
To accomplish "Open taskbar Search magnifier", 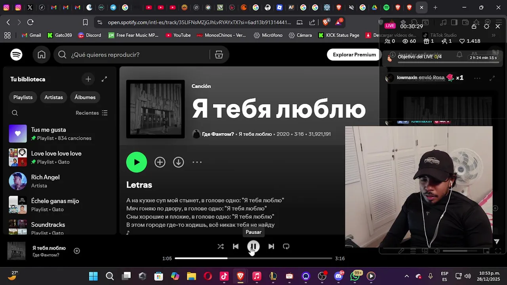I will click(x=110, y=276).
